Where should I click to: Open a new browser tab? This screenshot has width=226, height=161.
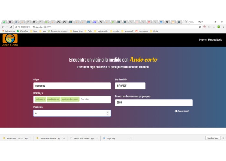coord(192,22)
